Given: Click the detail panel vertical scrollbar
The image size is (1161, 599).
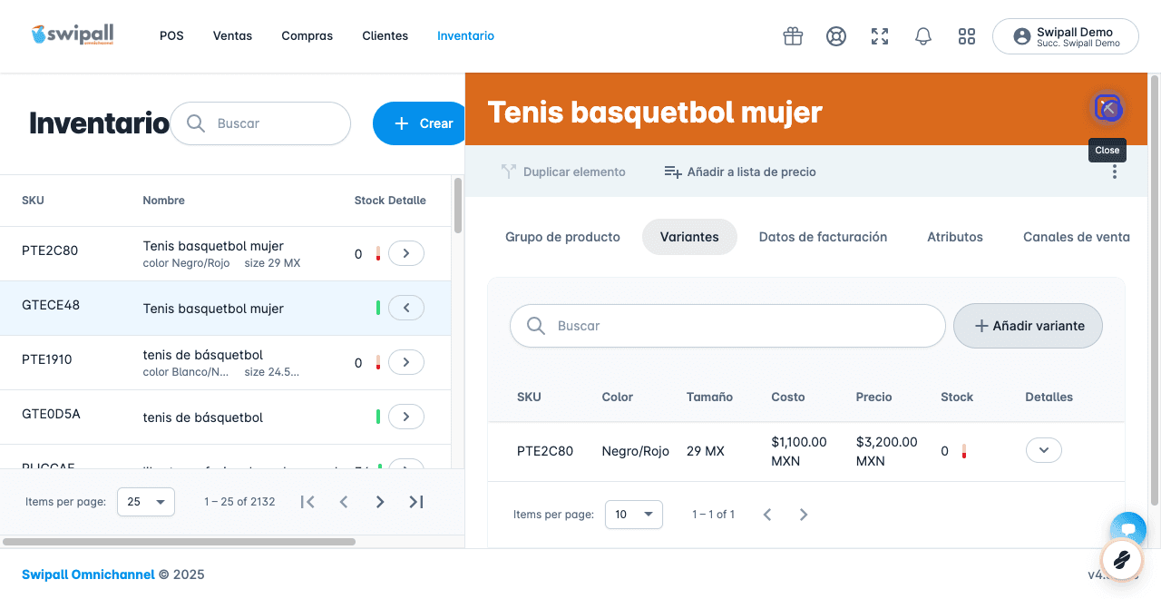Looking at the screenshot, I should [x=1155, y=290].
